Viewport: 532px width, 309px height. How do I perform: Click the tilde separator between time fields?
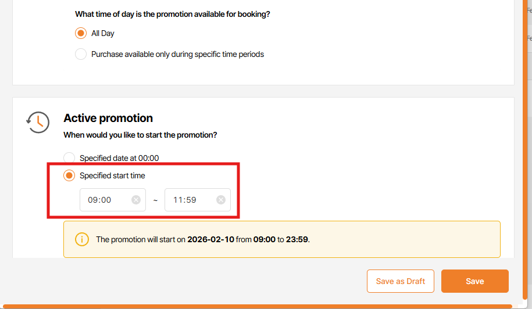[155, 200]
